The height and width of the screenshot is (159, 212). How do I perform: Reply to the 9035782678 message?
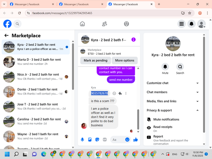(120, 93)
